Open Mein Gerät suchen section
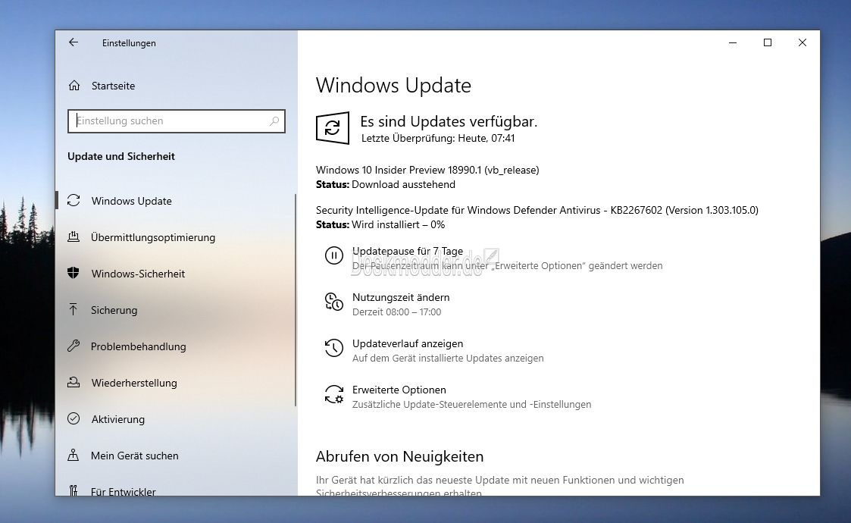This screenshot has width=851, height=523. 134,456
